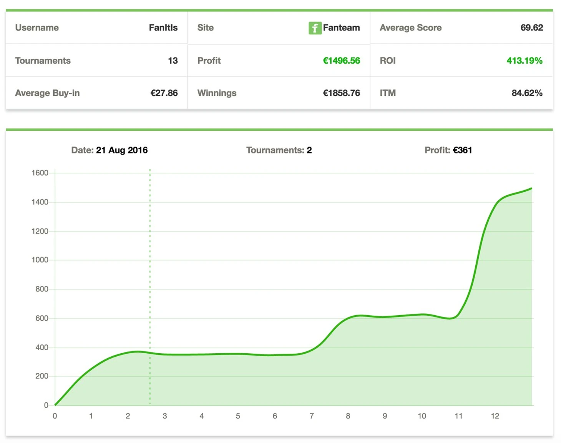Click the green Fanteam logo icon

click(315, 28)
